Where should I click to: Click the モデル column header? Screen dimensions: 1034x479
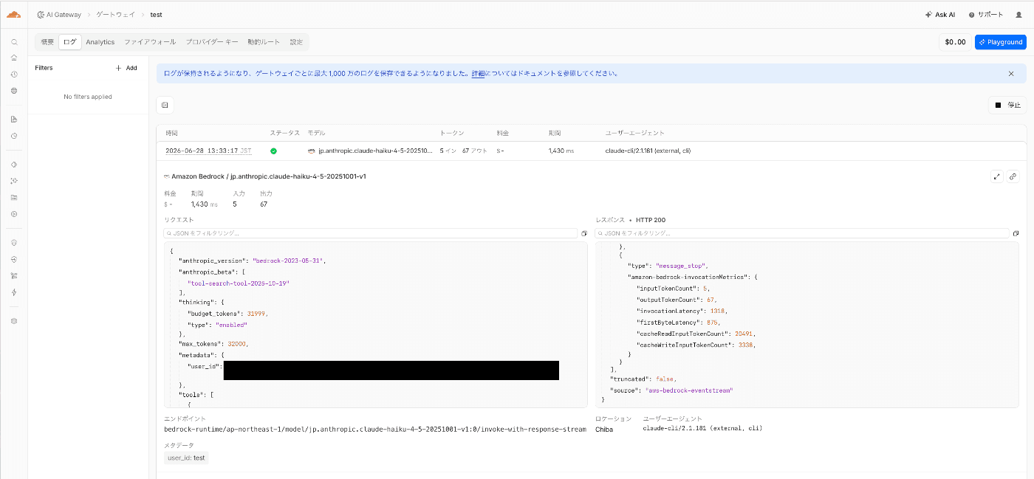tap(316, 133)
